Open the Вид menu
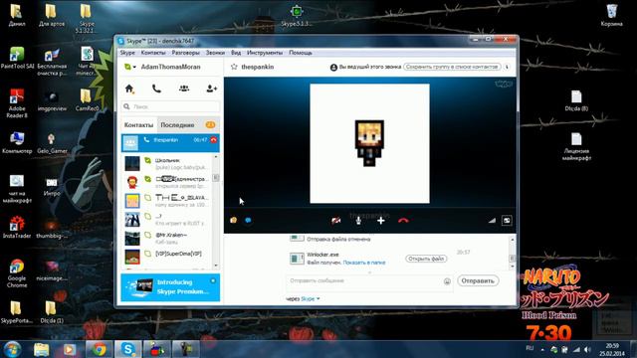 (x=236, y=53)
